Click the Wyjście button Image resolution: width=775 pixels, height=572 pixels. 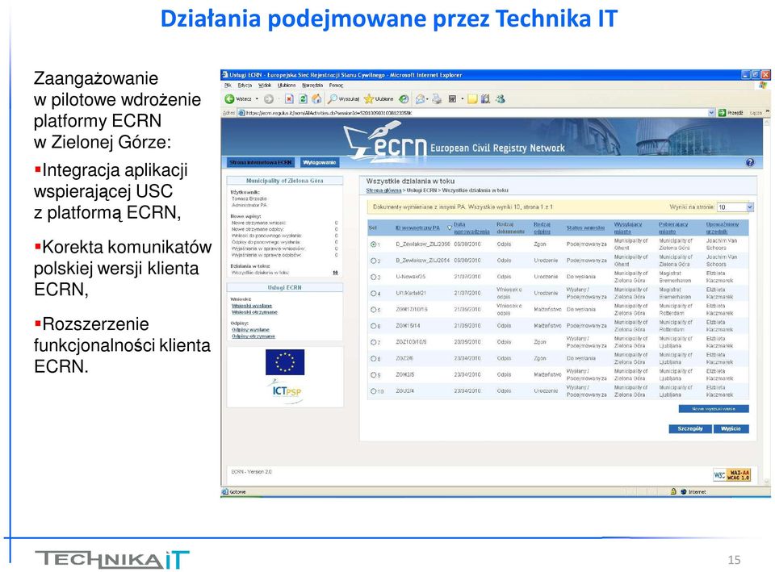(731, 428)
